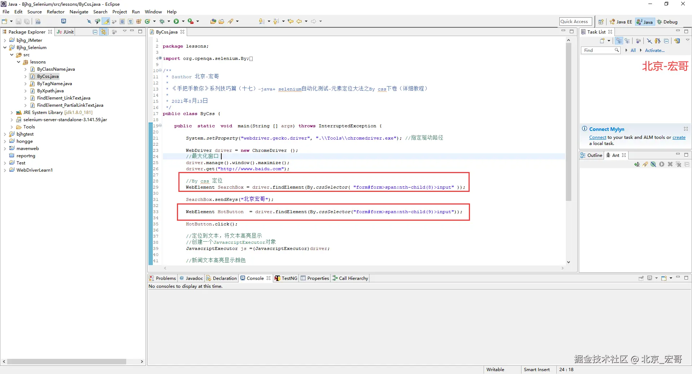Open the Open Perspective icon

[601, 22]
